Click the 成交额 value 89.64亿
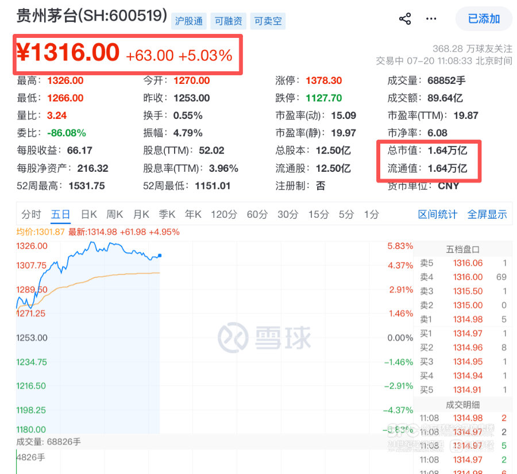This screenshot has width=517, height=474. [445, 98]
